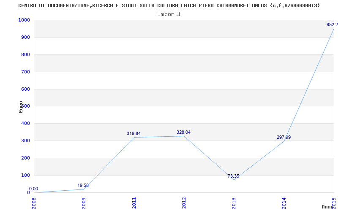The height and width of the screenshot is (211, 338).
Task: Click the 'Importi' subtitle
Action: (x=169, y=14)
